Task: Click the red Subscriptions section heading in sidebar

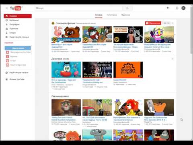Action: pyautogui.click(x=9, y=43)
